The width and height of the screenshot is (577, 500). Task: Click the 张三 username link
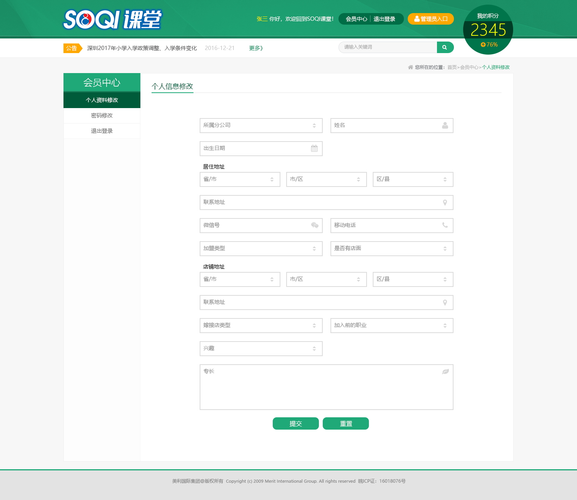click(262, 19)
